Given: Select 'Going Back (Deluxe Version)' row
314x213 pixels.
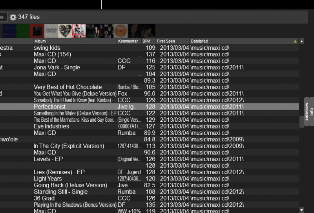Looking at the screenshot, I should pos(149,185).
